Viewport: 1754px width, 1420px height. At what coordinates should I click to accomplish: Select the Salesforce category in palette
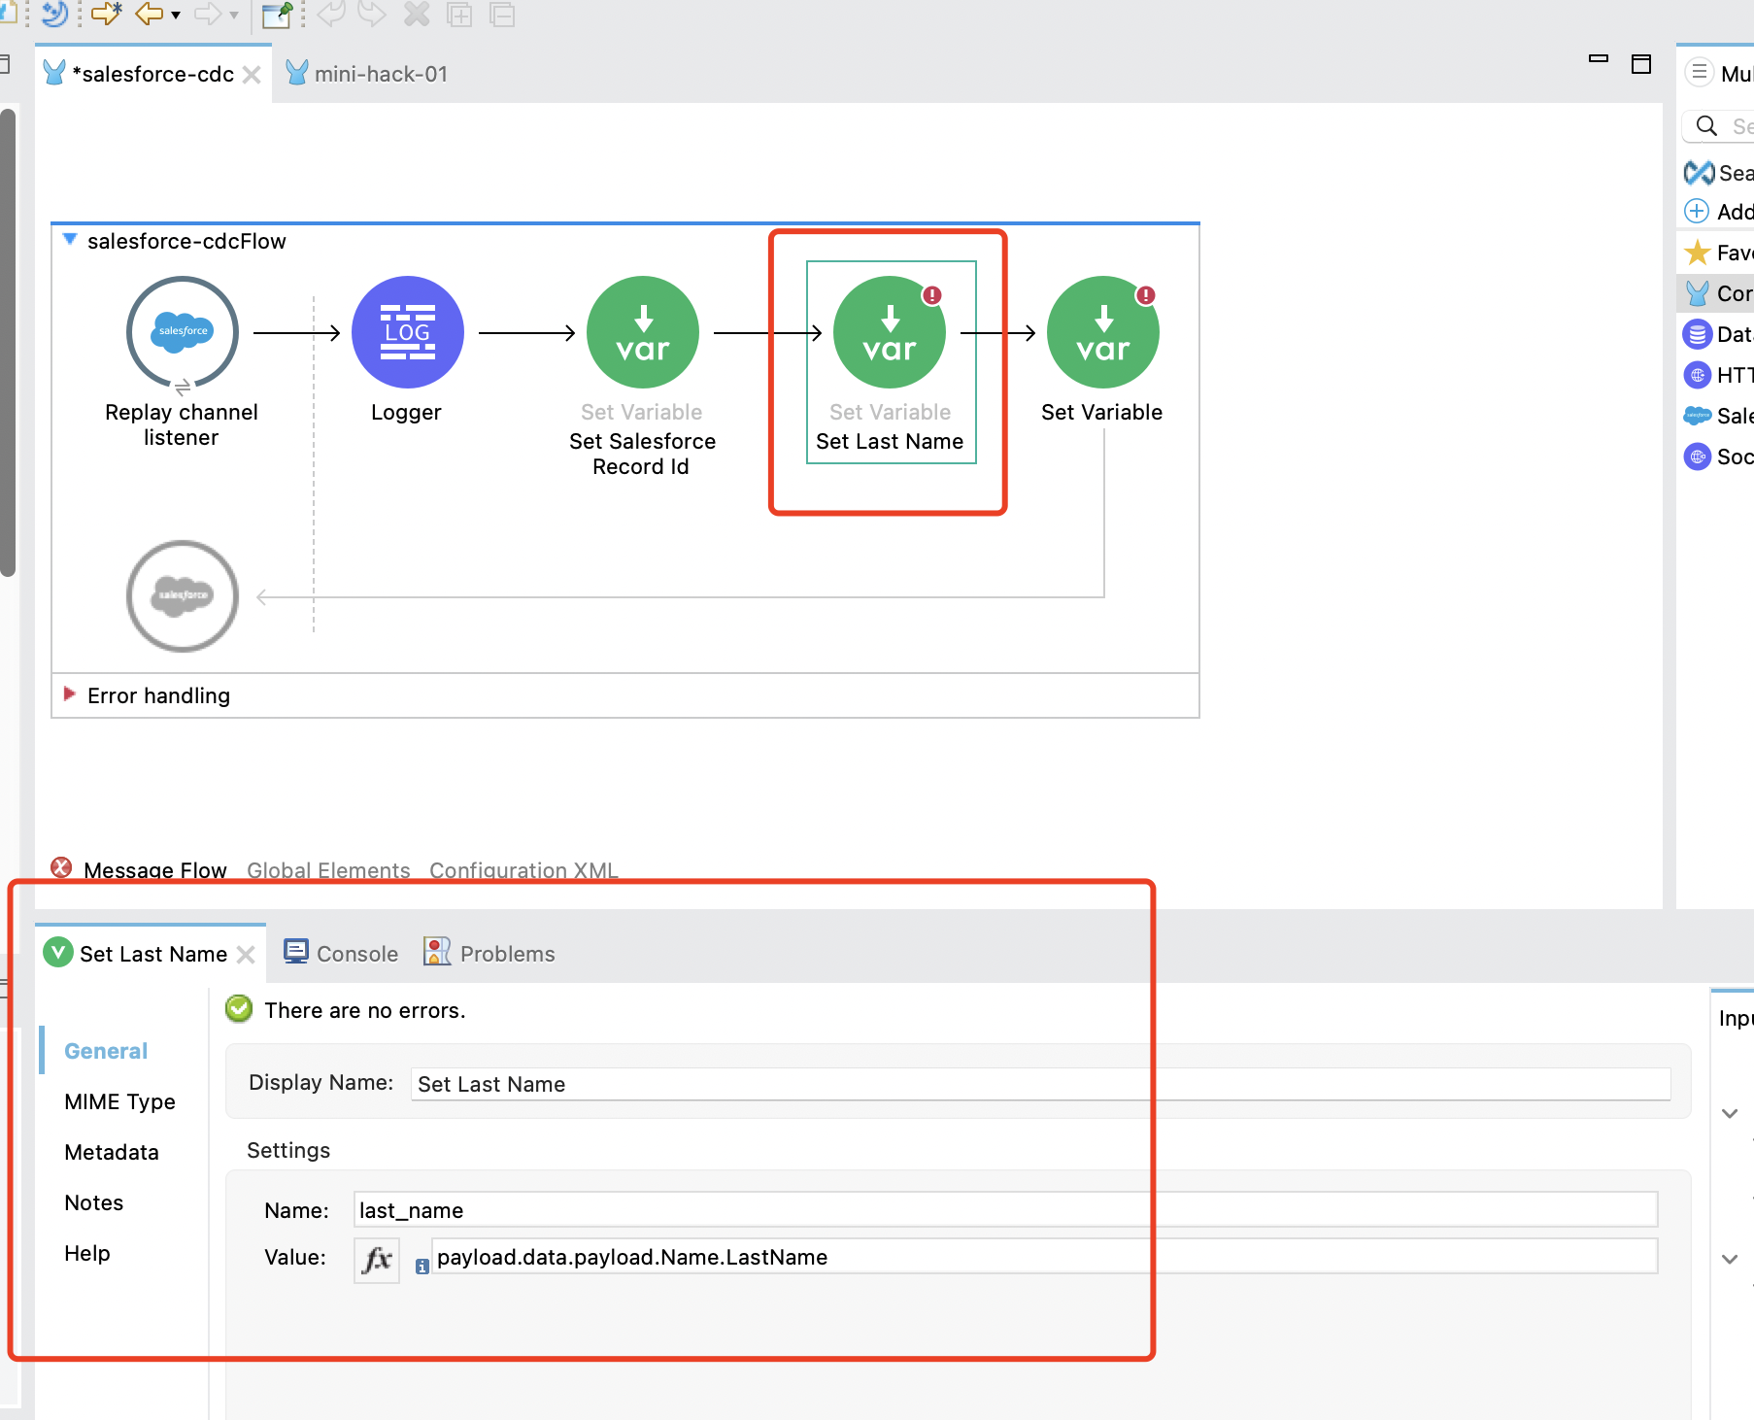pyautogui.click(x=1719, y=416)
